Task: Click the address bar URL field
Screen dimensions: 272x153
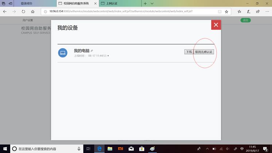Action: pyautogui.click(x=128, y=12)
